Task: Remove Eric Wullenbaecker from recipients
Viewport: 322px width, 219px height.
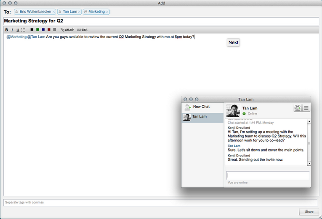Action: [53, 12]
